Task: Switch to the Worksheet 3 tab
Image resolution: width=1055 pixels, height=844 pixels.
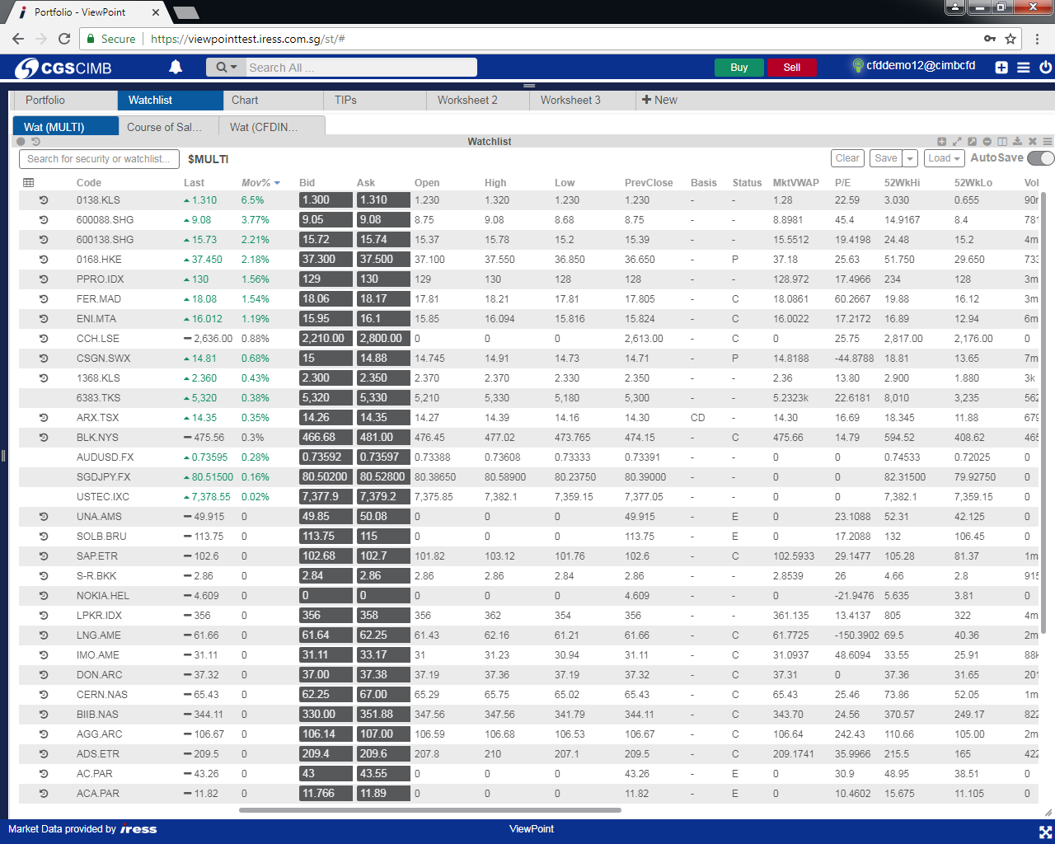Action: pyautogui.click(x=581, y=100)
